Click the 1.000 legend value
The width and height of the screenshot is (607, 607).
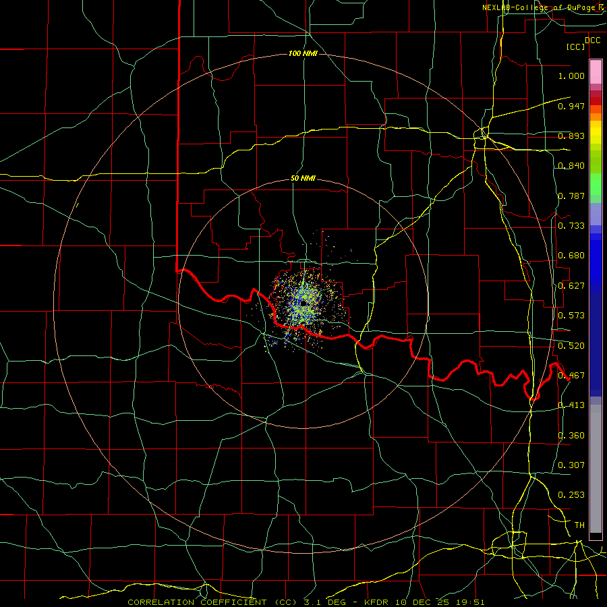571,76
